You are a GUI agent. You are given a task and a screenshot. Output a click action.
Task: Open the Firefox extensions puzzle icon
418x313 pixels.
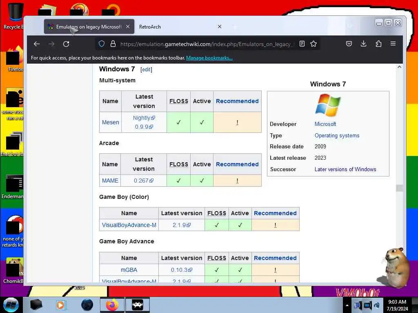pos(378,44)
